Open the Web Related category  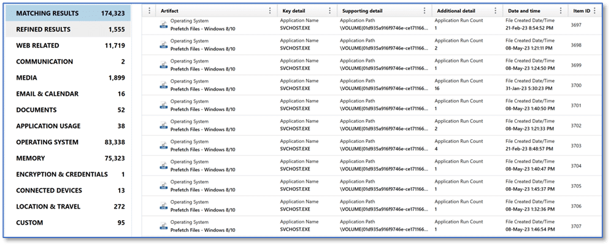pos(68,45)
